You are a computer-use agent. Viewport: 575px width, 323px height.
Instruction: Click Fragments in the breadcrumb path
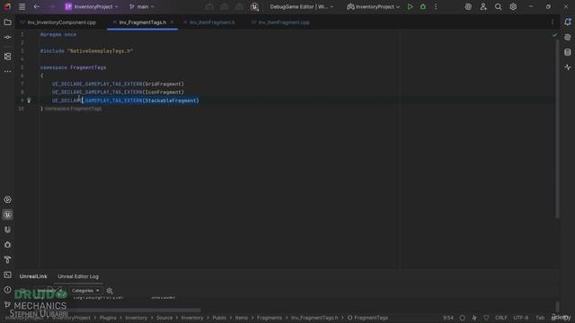tap(270, 318)
